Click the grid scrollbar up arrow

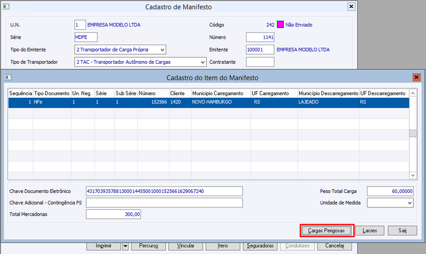click(413, 93)
